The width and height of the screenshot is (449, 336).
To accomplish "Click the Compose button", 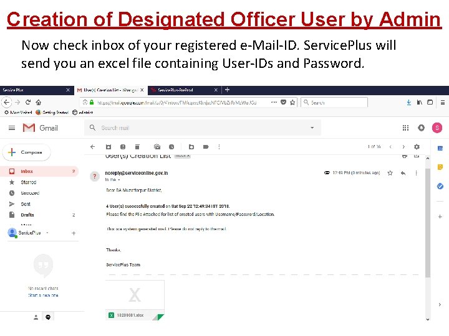I will pyautogui.click(x=27, y=152).
